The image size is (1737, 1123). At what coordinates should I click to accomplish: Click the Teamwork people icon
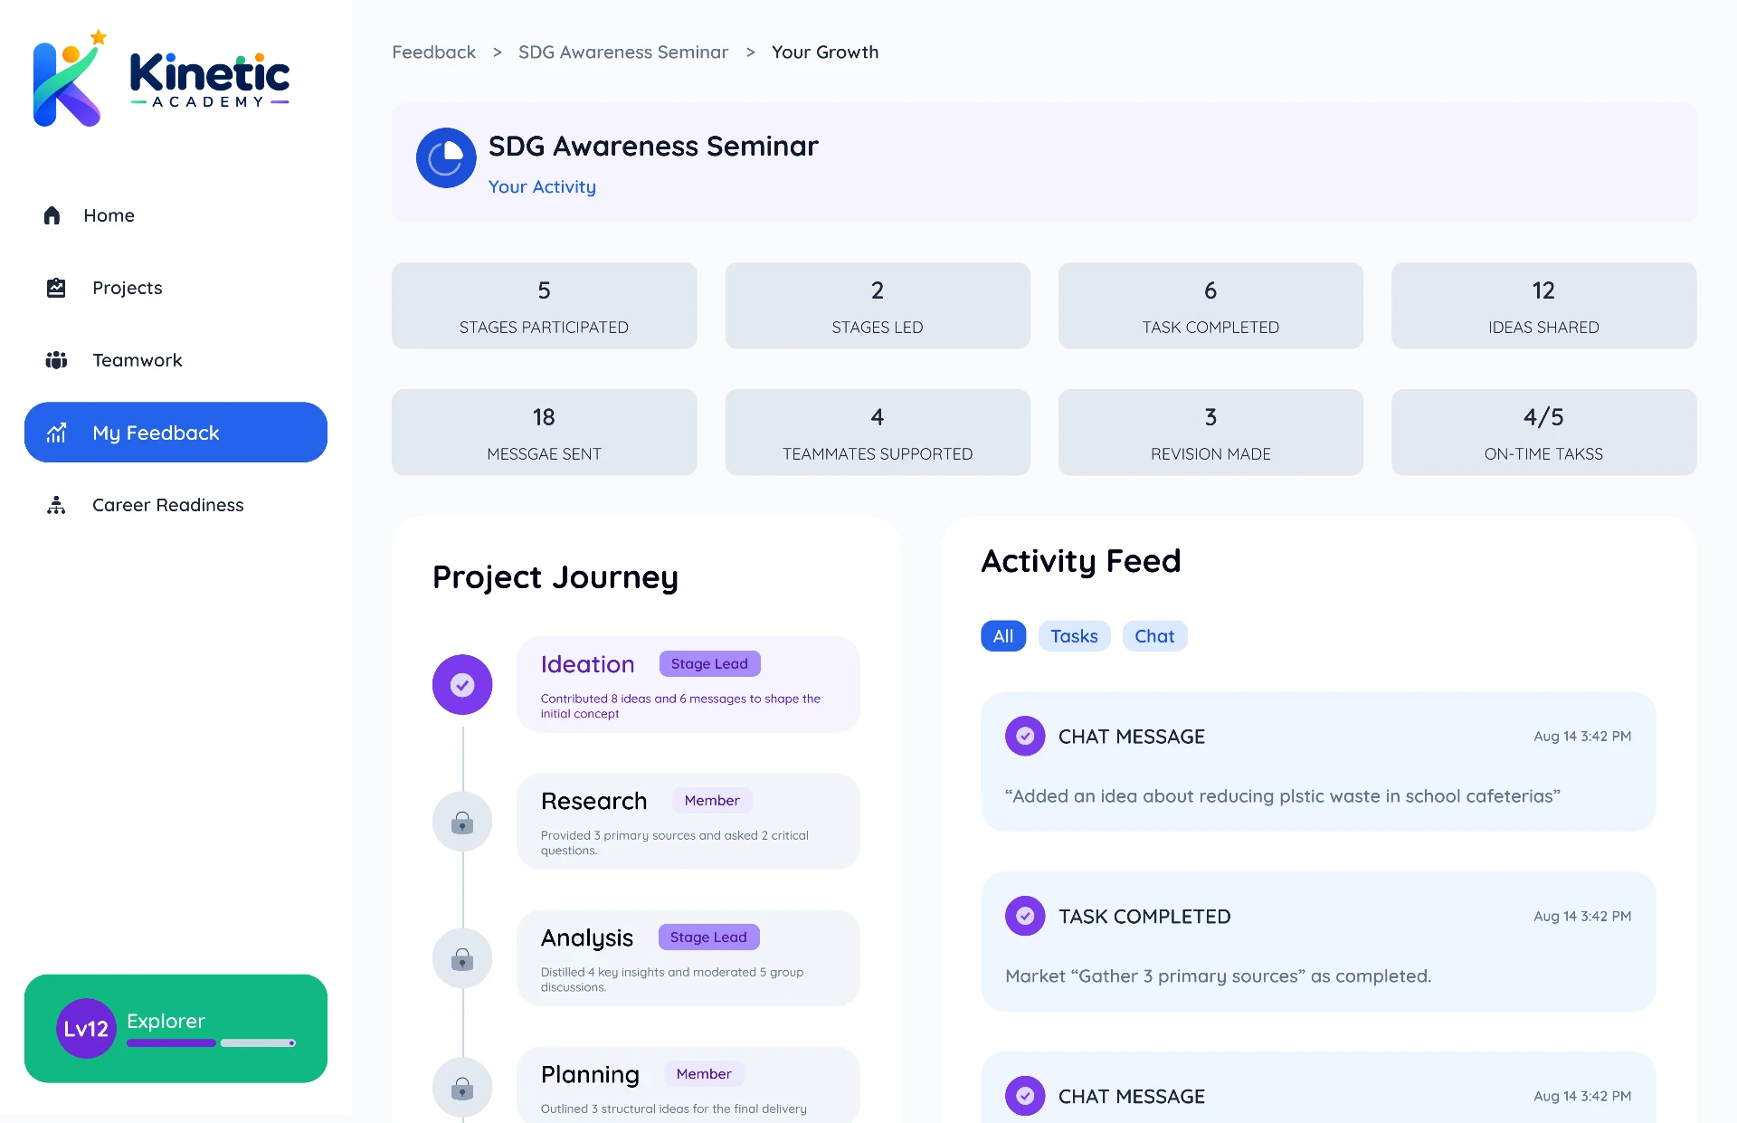click(56, 360)
